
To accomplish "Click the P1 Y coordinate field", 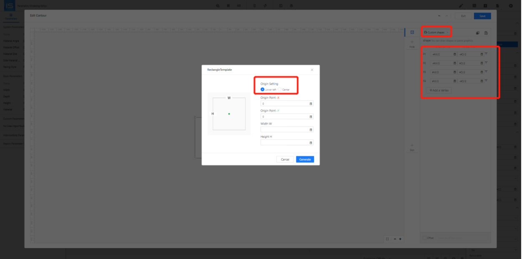I will pyautogui.click(x=471, y=54).
